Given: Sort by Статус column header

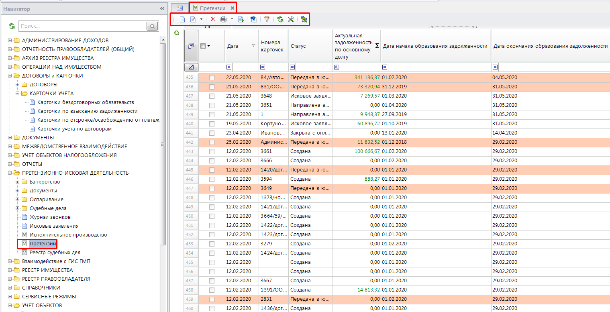Looking at the screenshot, I should (310, 46).
